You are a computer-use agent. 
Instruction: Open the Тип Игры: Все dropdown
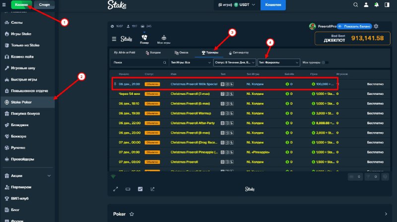(190, 63)
